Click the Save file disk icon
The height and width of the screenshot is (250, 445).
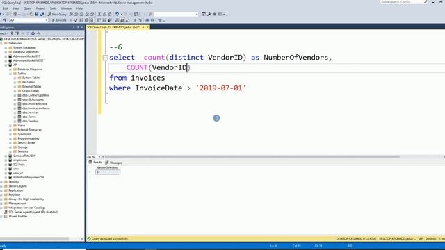coord(37,14)
